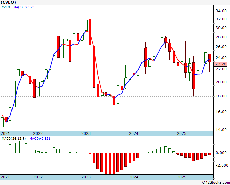Click 2025 on the MACD panel timeline
The height and width of the screenshot is (185, 230).
182,177
